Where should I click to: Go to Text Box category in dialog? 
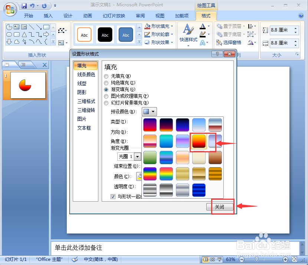pyautogui.click(x=84, y=128)
